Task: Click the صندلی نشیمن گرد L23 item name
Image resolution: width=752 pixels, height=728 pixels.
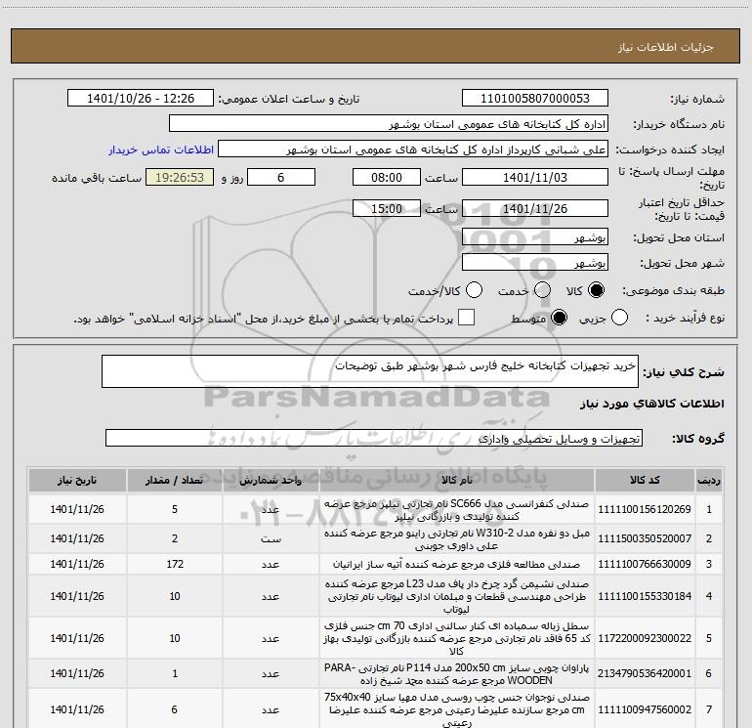Action: click(x=457, y=596)
